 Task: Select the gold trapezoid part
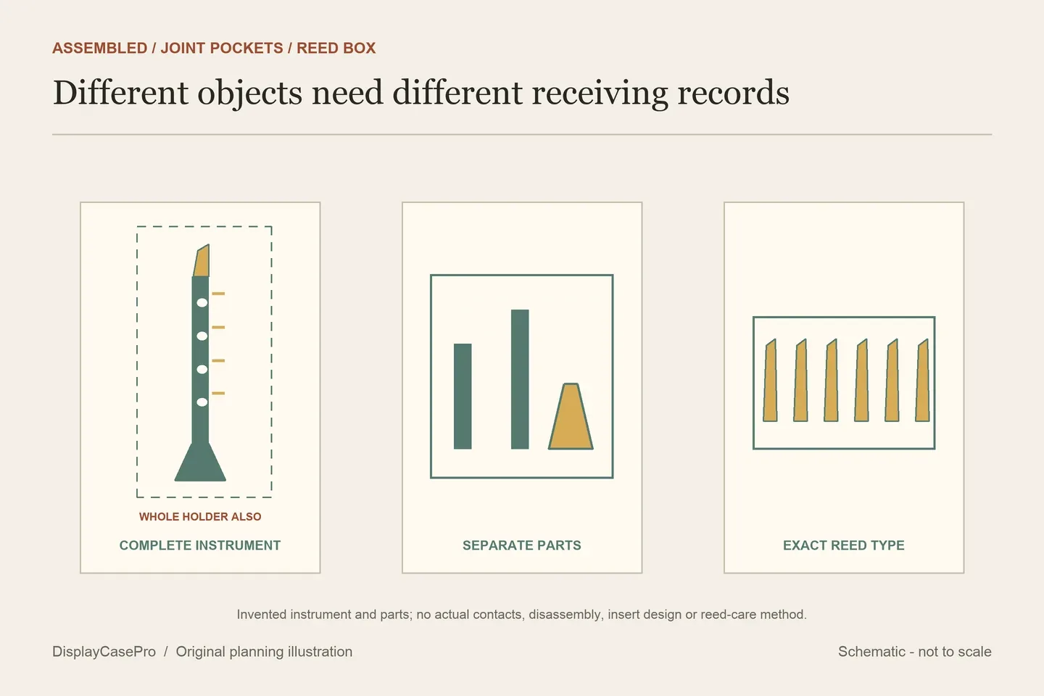point(571,416)
